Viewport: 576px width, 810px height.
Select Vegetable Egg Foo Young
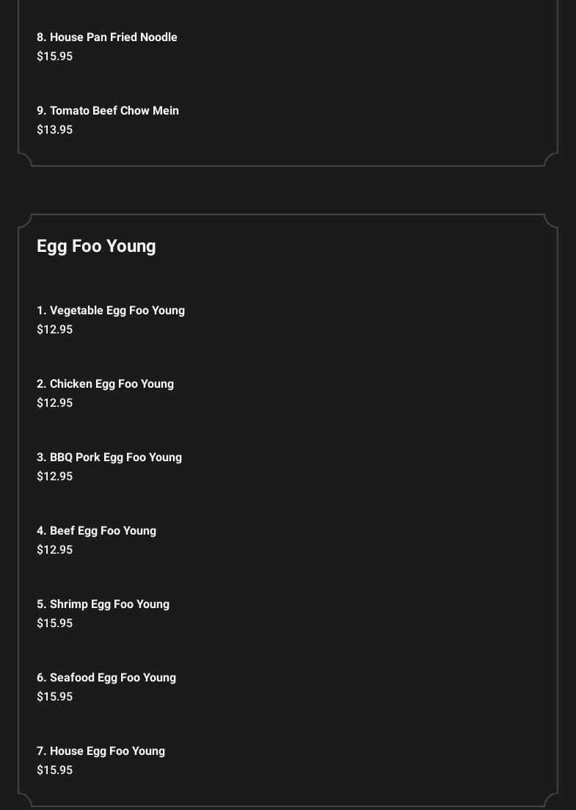coord(111,311)
